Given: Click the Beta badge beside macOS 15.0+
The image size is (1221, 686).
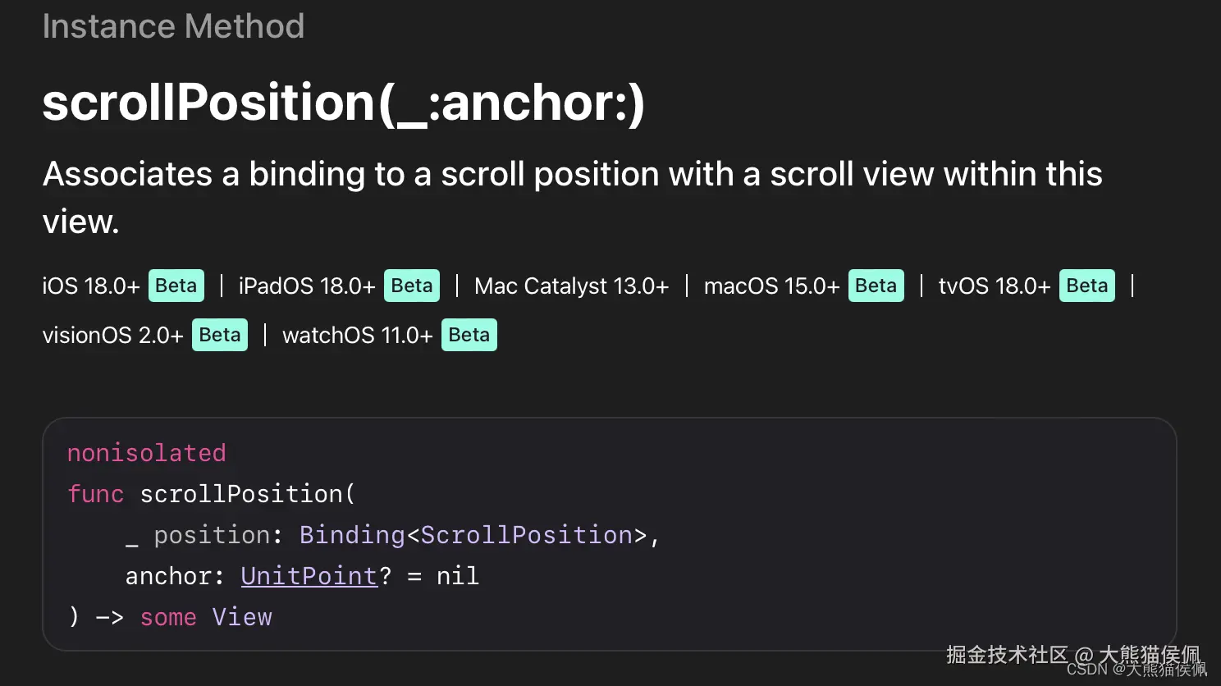Looking at the screenshot, I should pos(876,286).
